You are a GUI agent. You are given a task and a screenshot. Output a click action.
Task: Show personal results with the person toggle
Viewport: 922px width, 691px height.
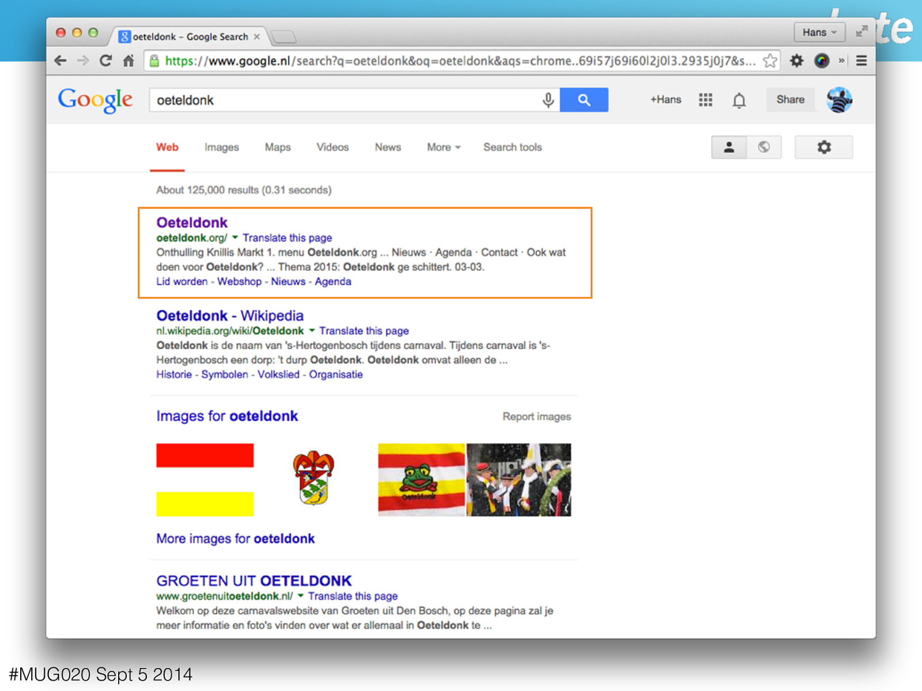coord(729,147)
